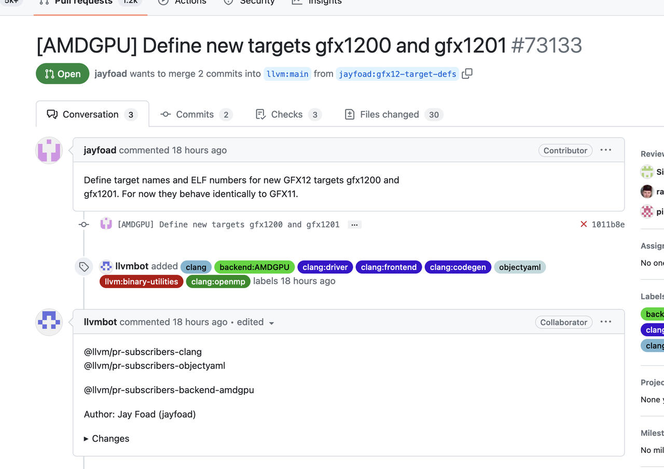
Task: Open commit hash 1011b8e link
Action: [608, 224]
